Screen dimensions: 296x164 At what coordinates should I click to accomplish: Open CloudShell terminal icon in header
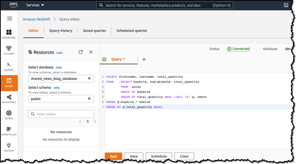click(286, 5)
